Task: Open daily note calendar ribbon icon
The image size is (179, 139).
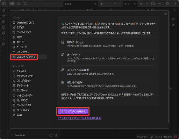Action: pos(4,27)
